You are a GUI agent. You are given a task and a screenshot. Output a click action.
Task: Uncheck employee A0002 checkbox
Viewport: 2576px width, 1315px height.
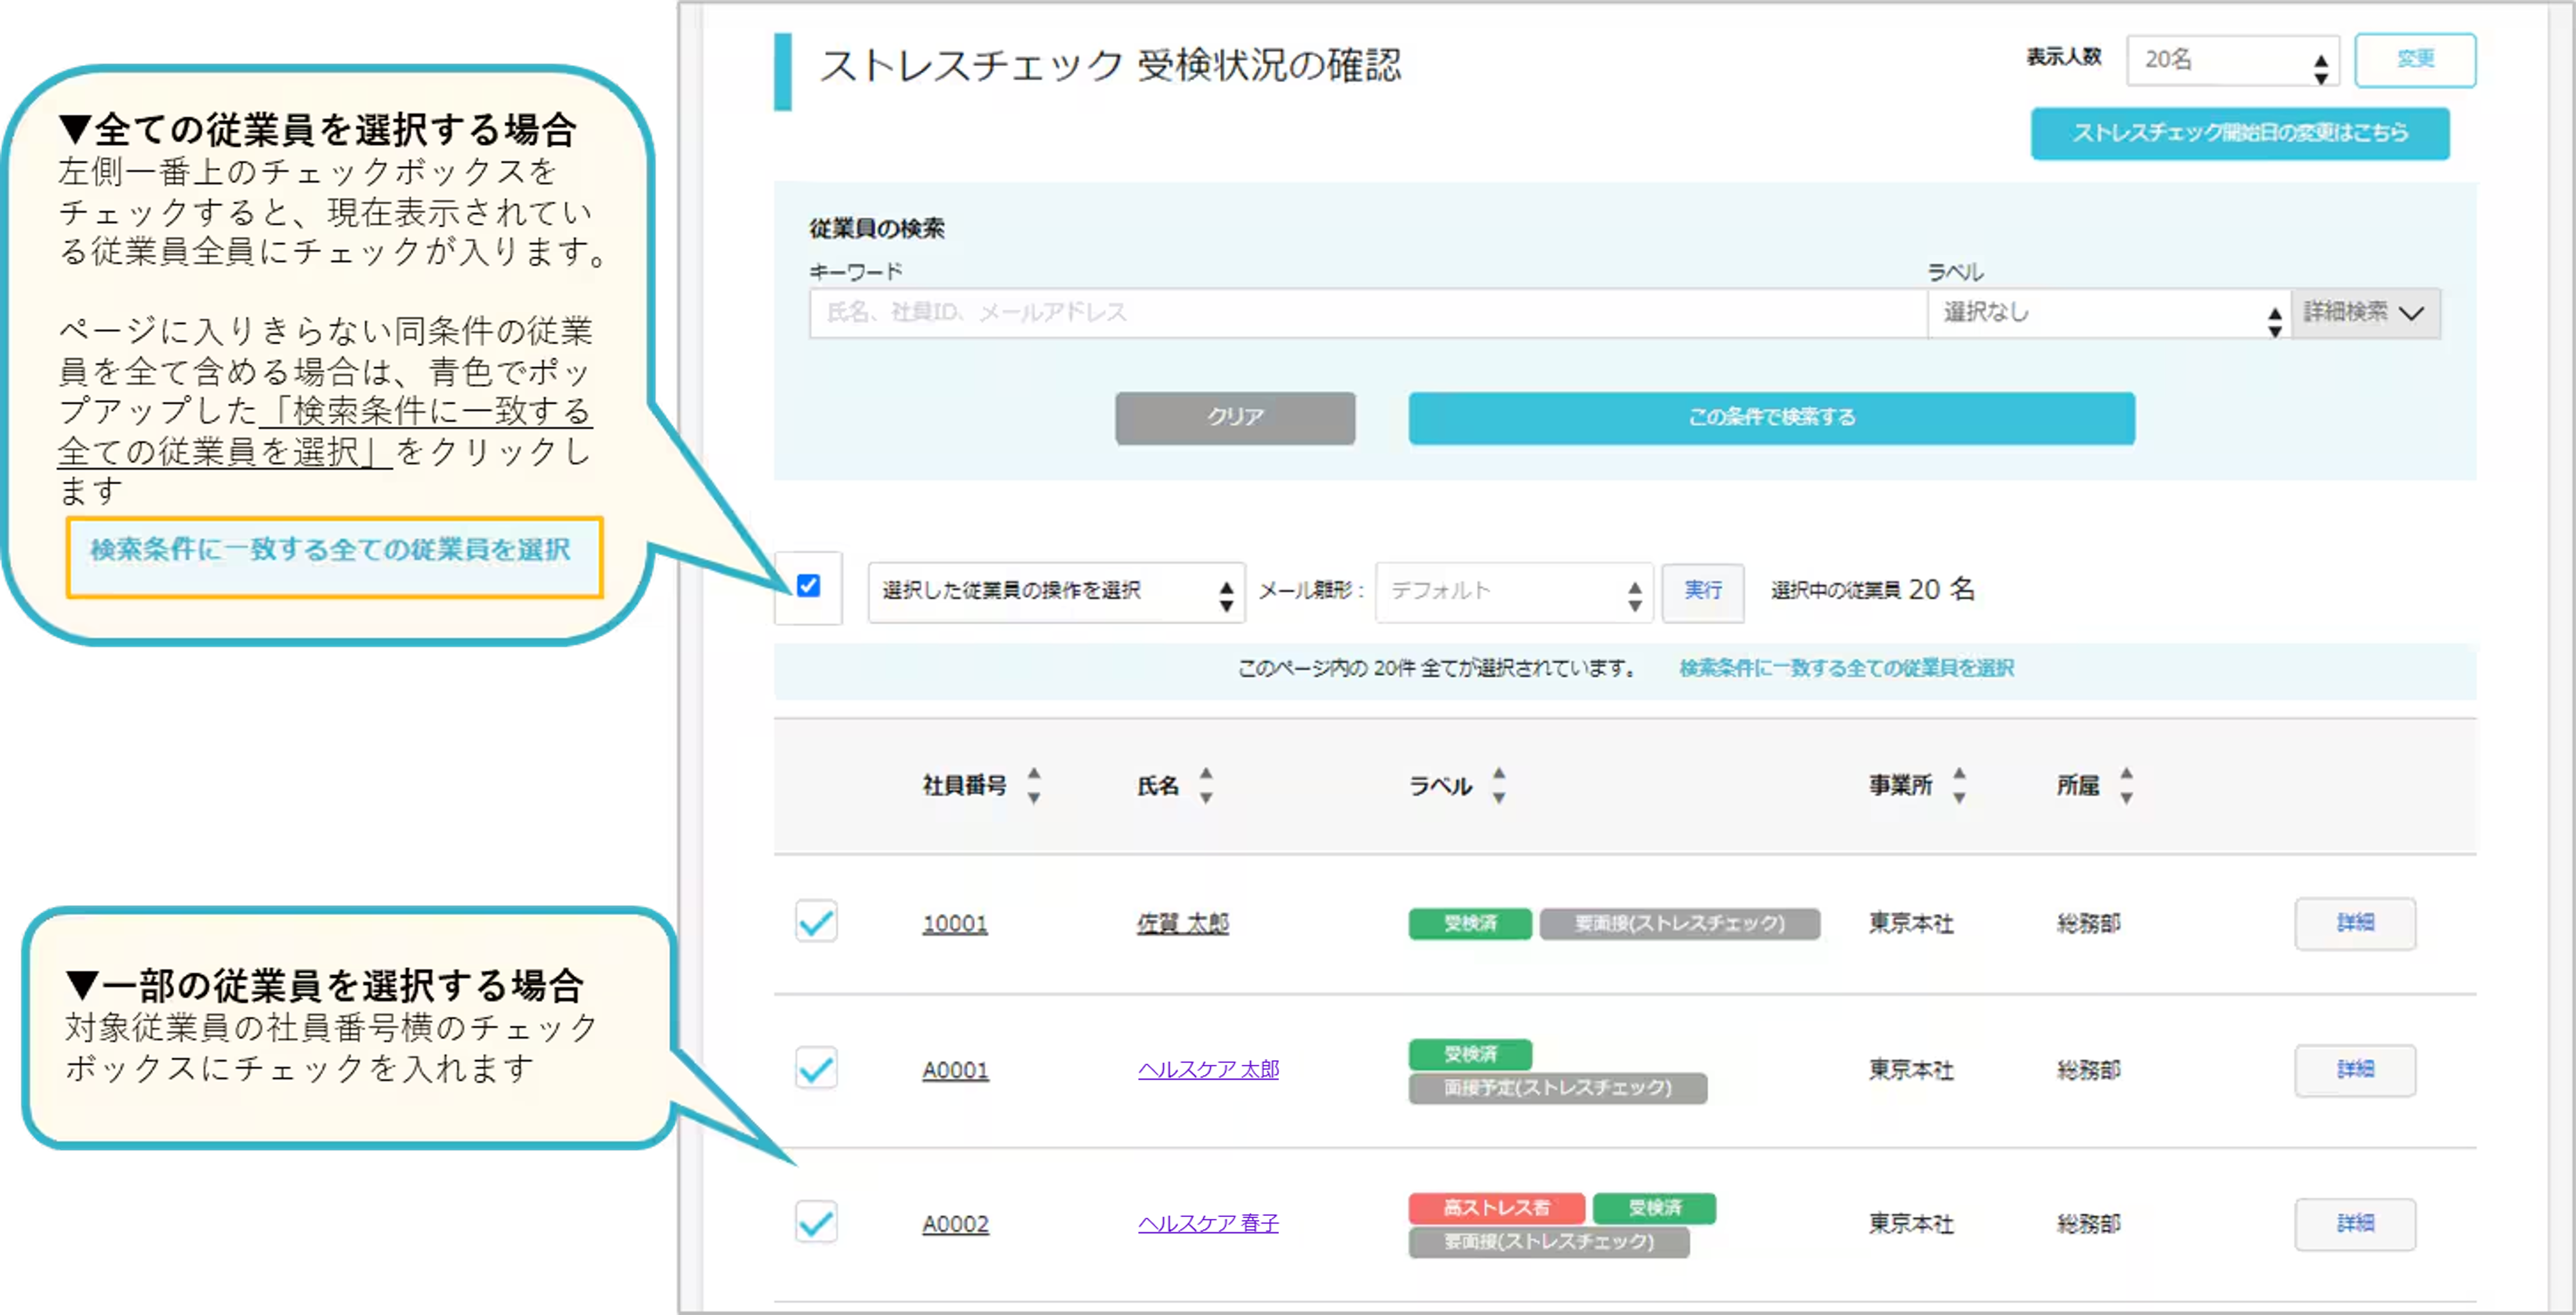(x=816, y=1222)
